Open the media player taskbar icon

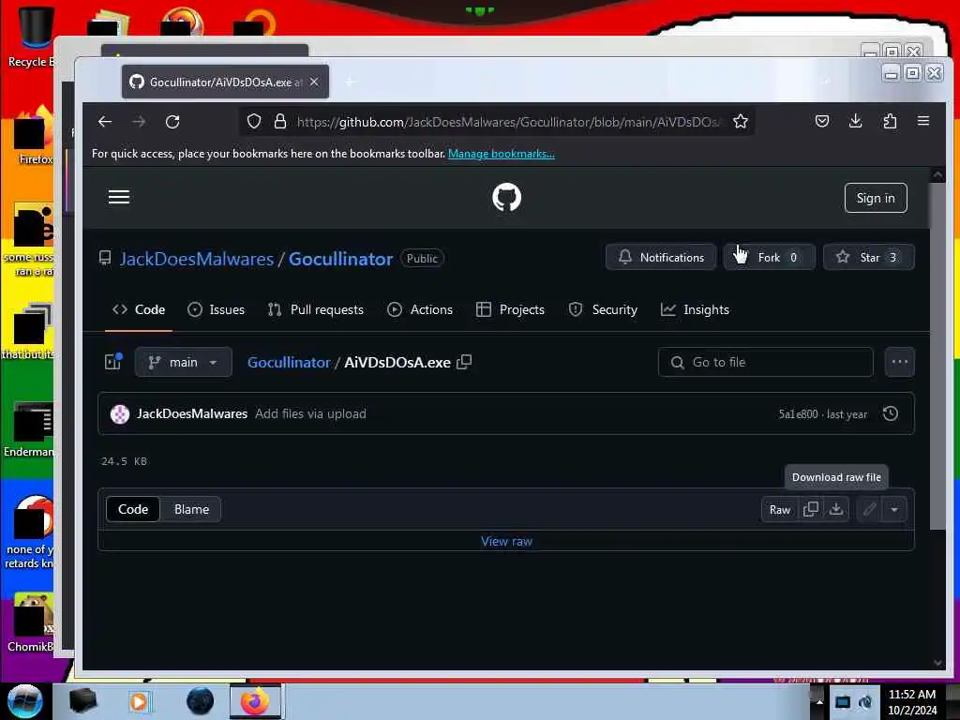139,701
